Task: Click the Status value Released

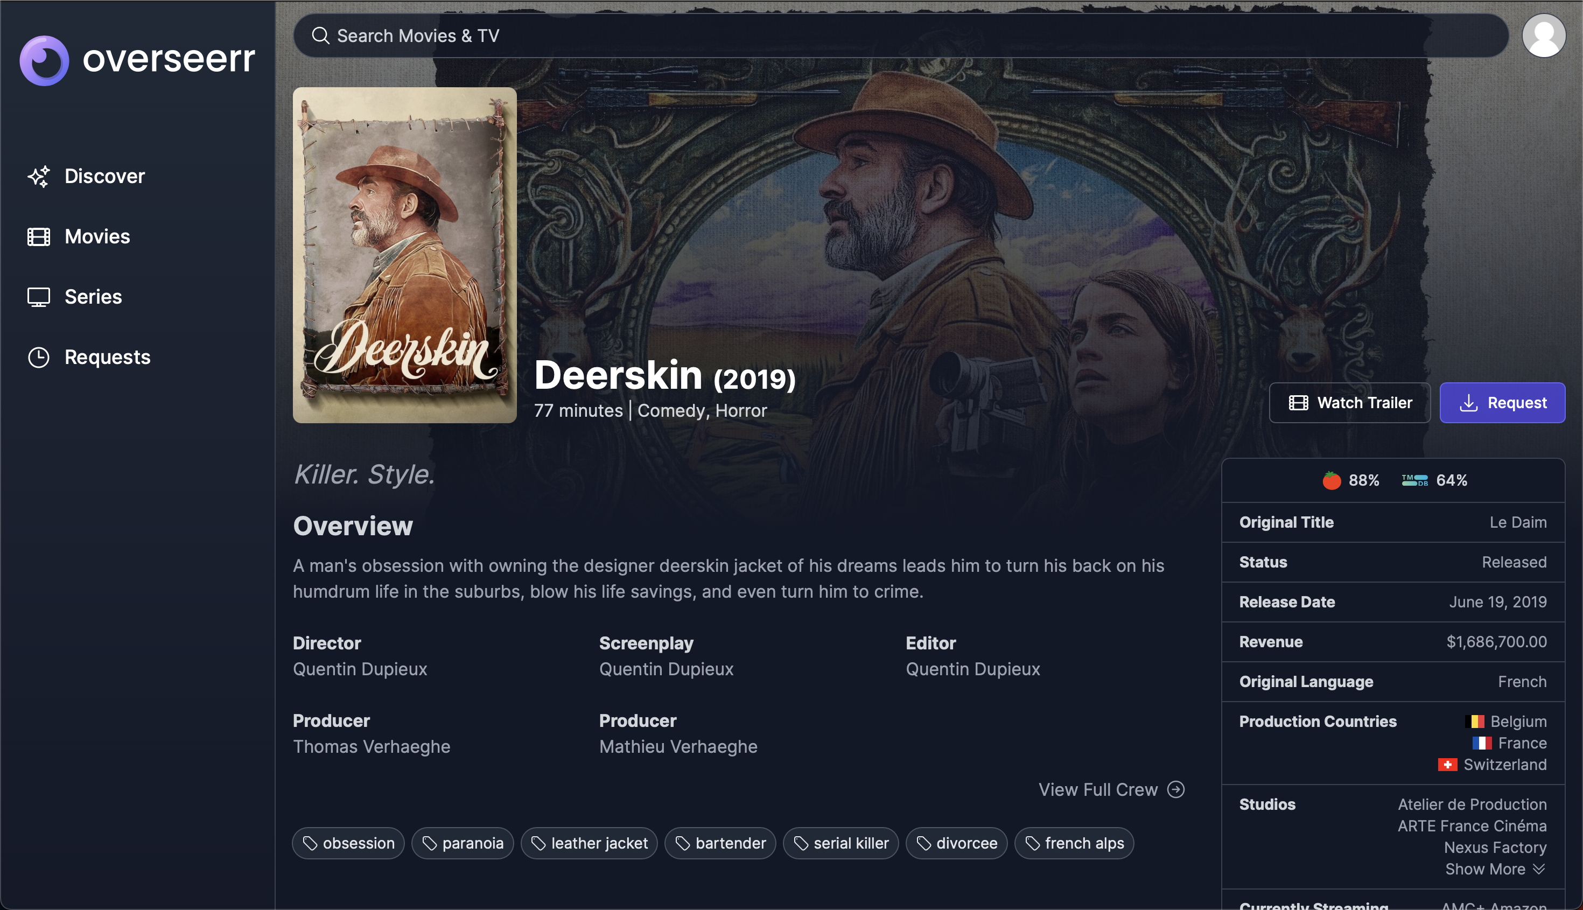Action: (x=1514, y=563)
